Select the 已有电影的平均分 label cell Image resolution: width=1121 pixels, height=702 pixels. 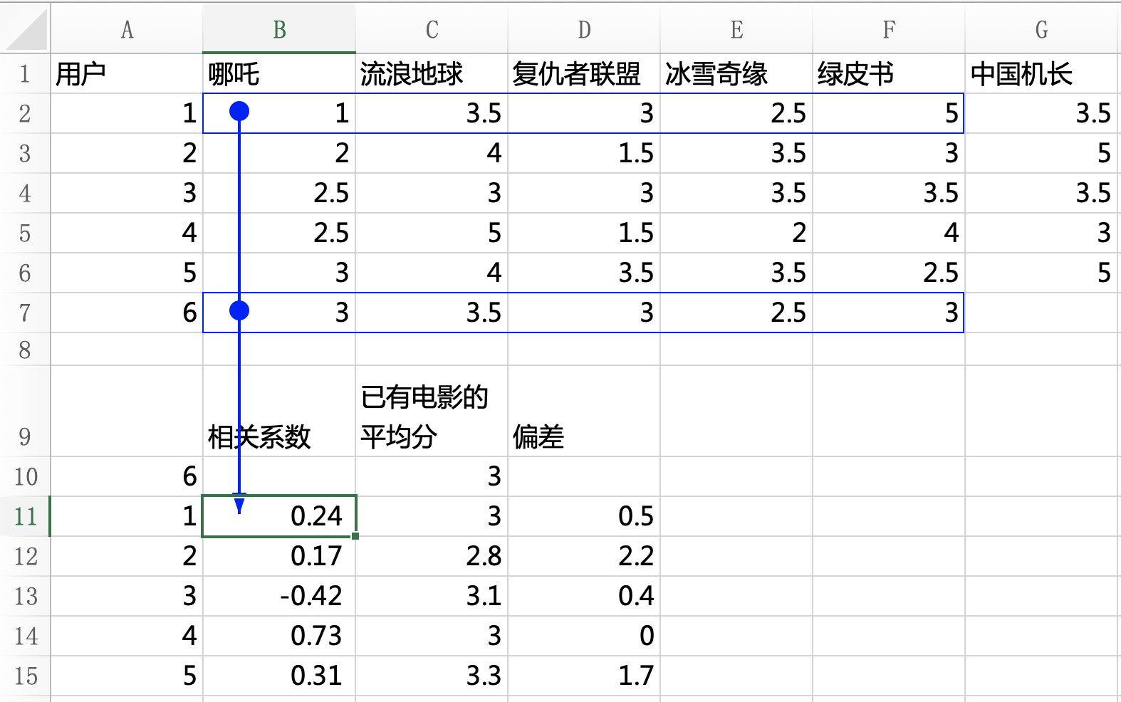(x=432, y=412)
